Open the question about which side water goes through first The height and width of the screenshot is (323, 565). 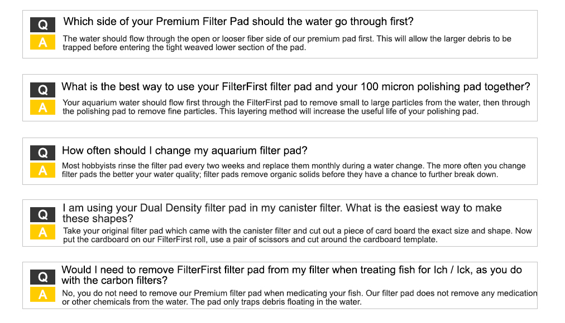[x=238, y=22]
